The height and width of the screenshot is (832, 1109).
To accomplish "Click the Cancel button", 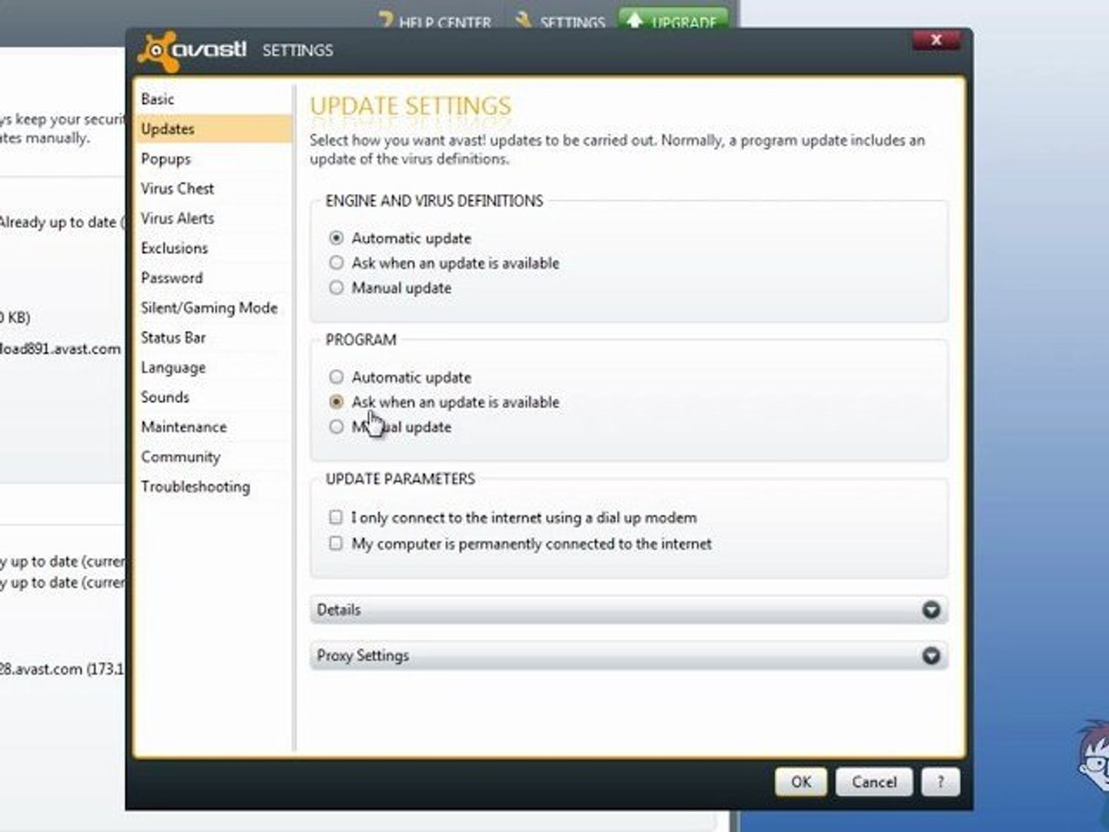I will [x=874, y=782].
